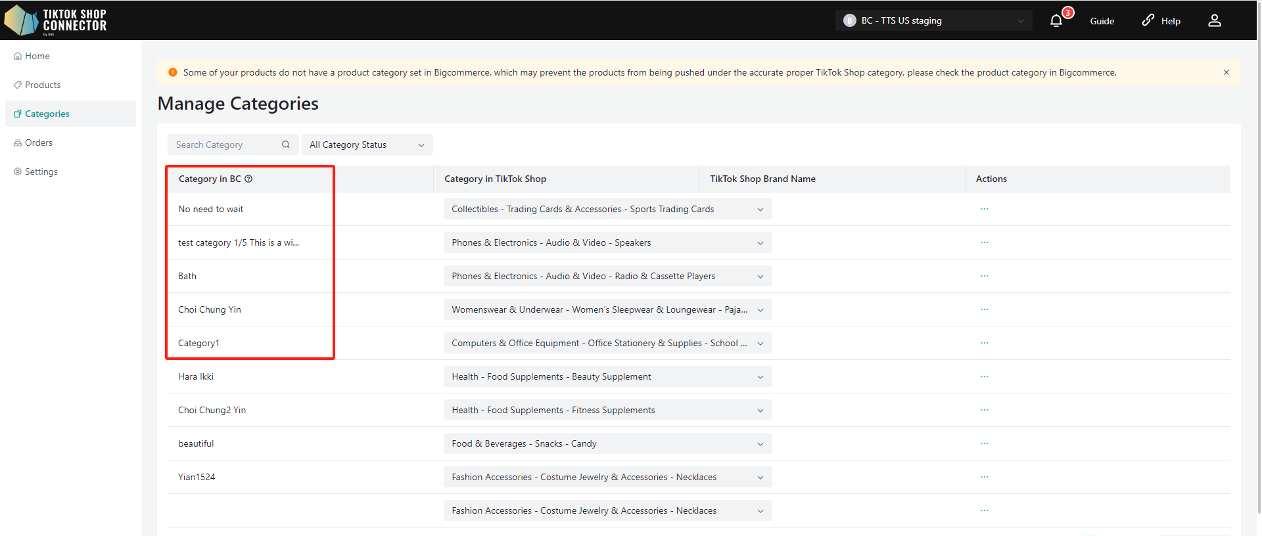The width and height of the screenshot is (1262, 536).
Task: Open actions menu for test category row
Action: 984,242
